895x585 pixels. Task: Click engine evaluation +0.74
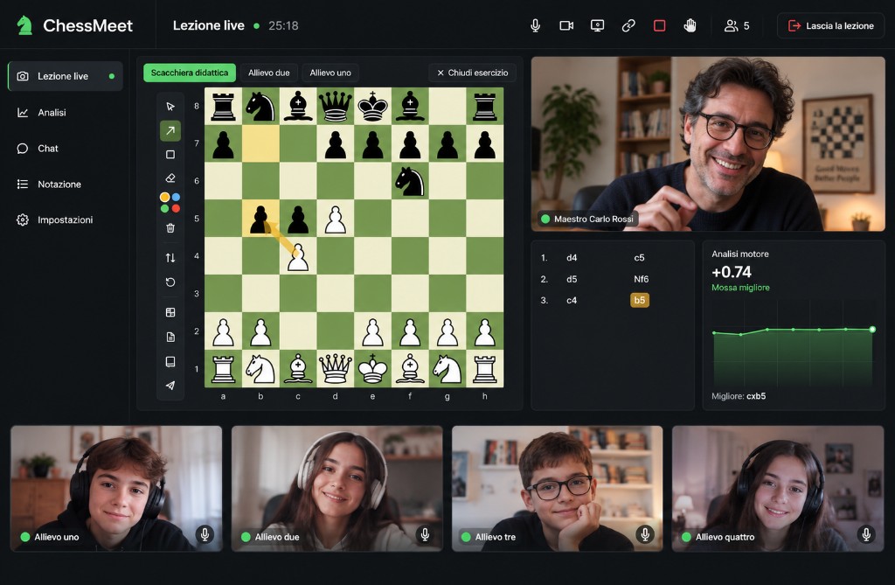click(x=732, y=272)
